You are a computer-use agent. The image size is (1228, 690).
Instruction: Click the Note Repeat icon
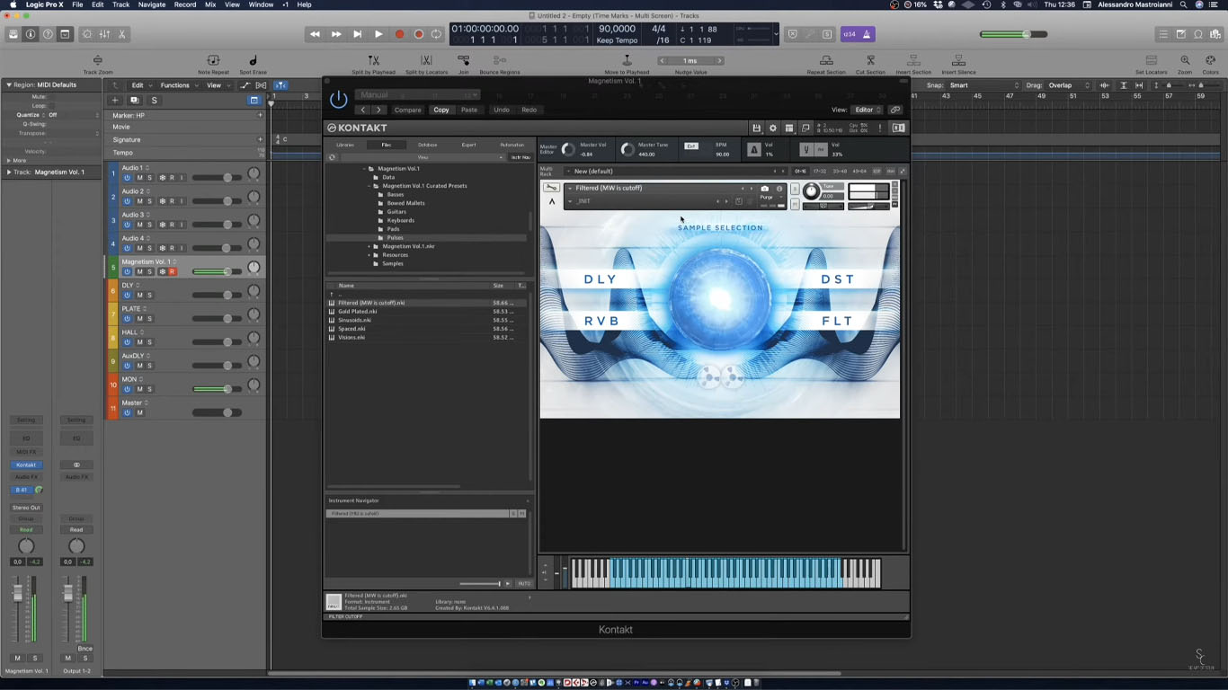213,60
